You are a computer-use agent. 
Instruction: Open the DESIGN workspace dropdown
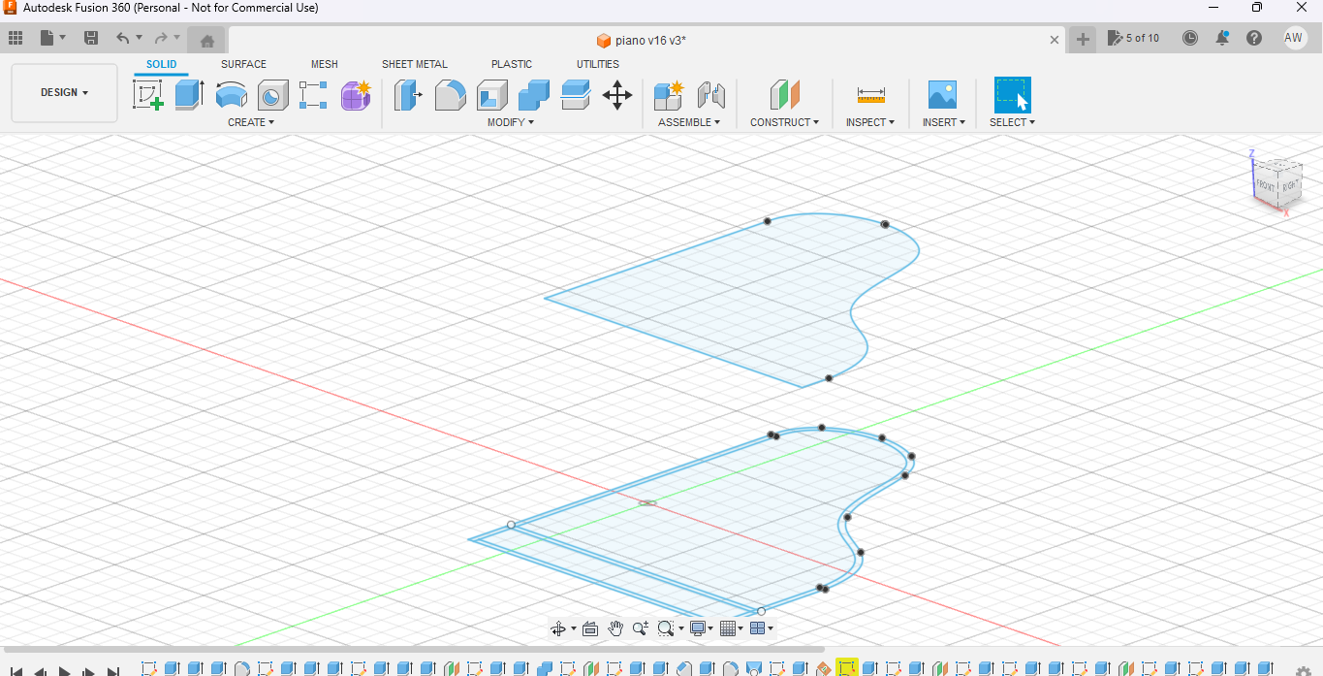[x=64, y=93]
